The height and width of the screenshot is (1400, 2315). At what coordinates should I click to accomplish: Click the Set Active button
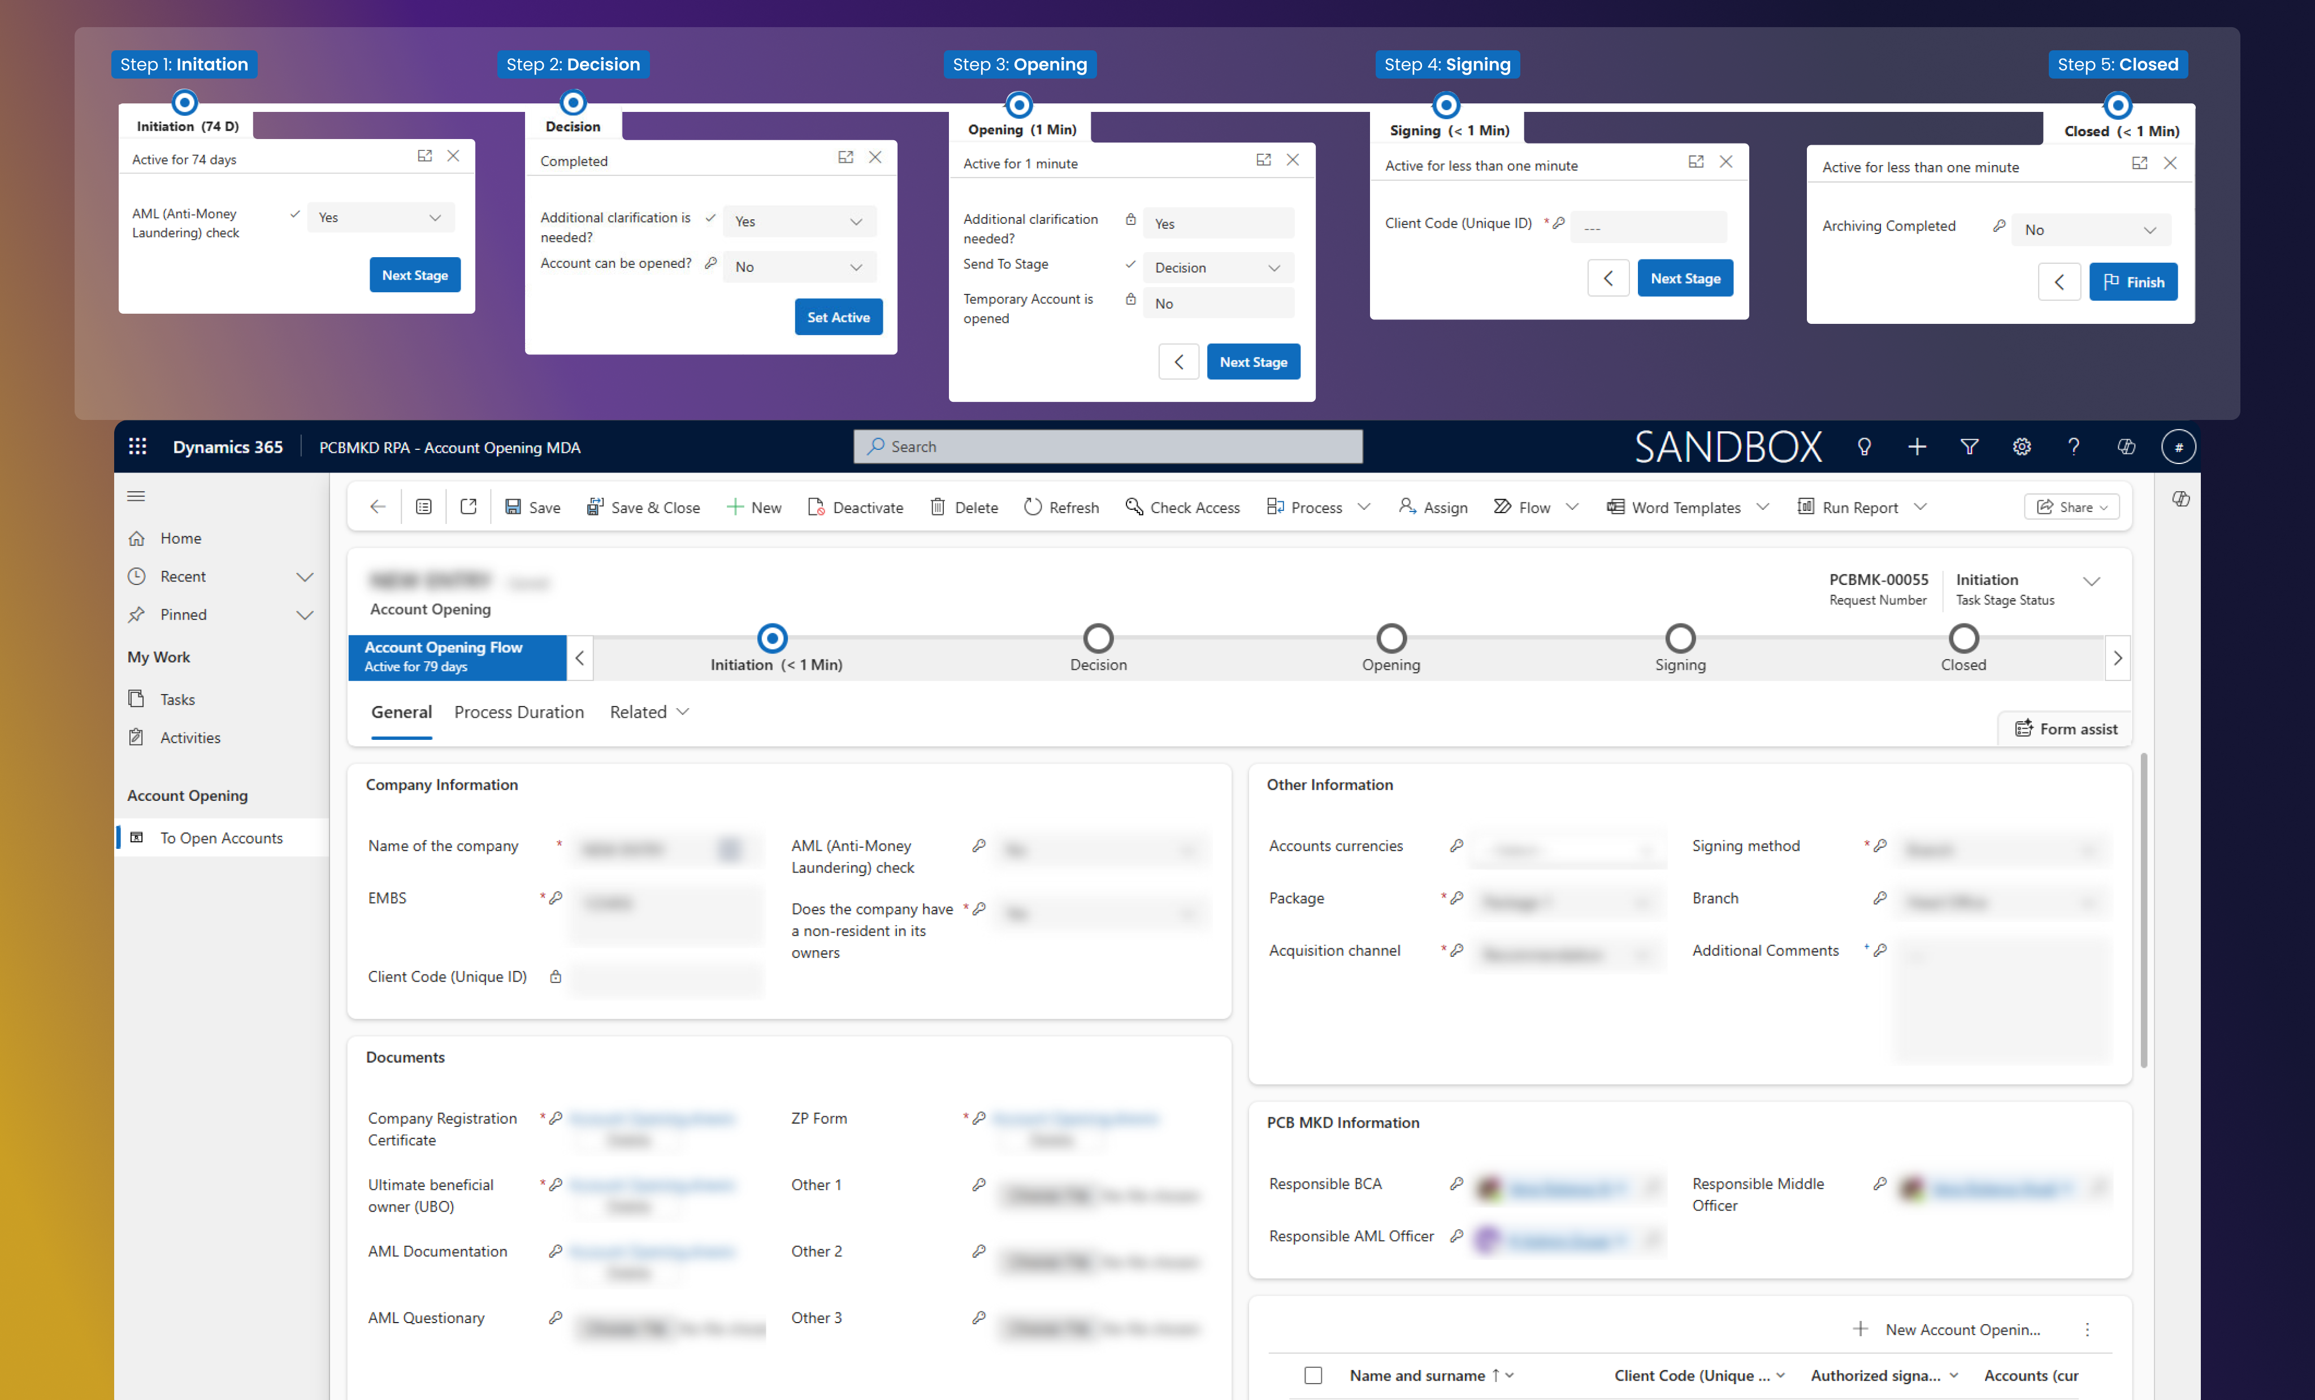pos(838,318)
